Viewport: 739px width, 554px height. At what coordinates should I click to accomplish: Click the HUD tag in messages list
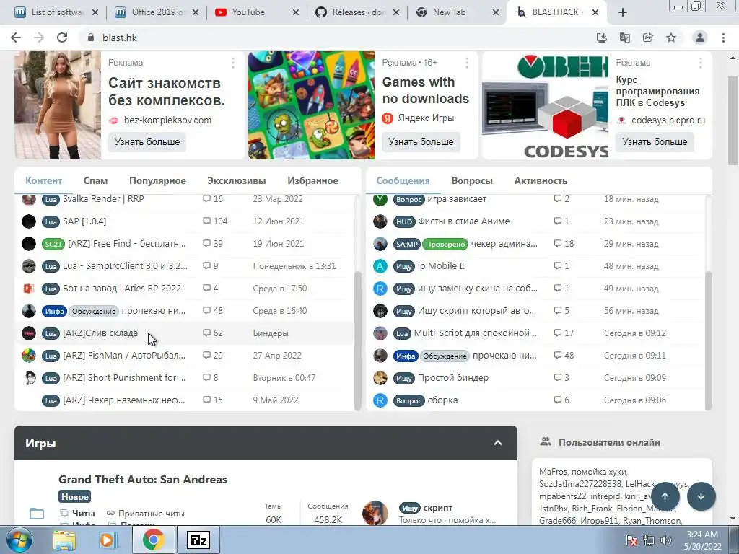click(x=404, y=221)
